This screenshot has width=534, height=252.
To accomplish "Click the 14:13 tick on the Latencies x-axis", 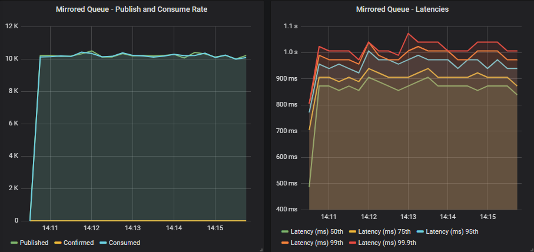I will pyautogui.click(x=408, y=216).
